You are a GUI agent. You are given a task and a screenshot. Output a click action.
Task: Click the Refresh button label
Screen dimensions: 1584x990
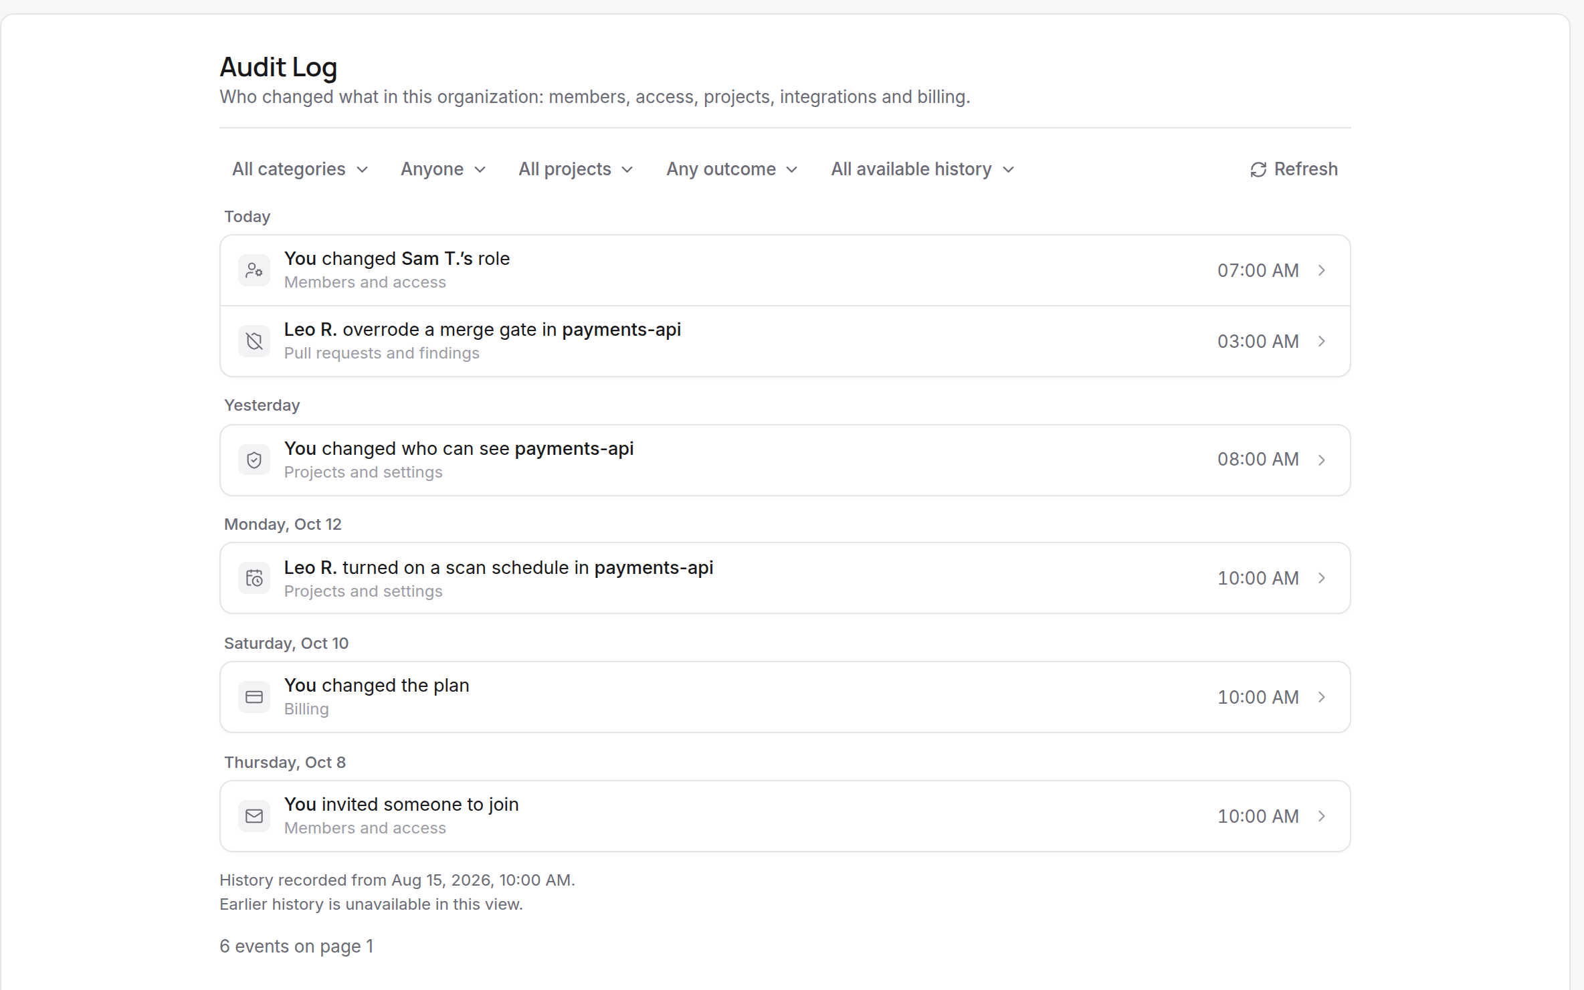[x=1306, y=169]
